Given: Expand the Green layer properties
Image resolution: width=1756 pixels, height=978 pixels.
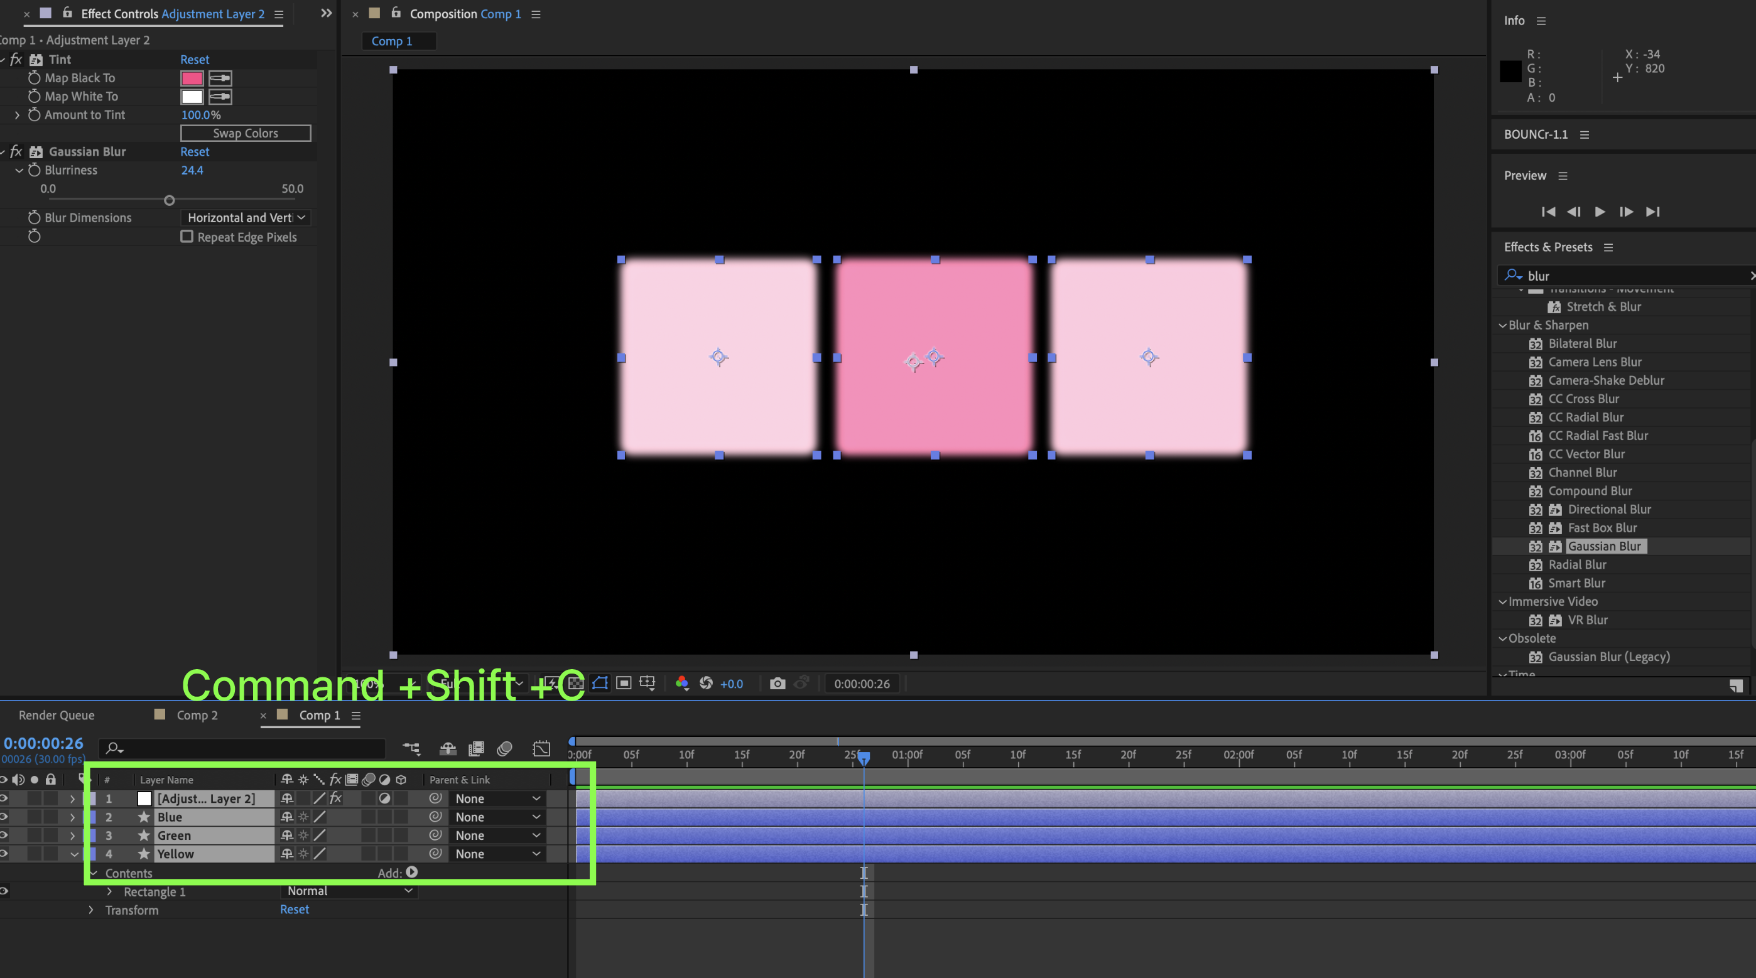Looking at the screenshot, I should [72, 836].
